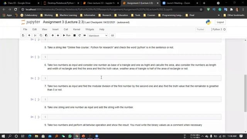
Task: Open the Education bookmark folder
Action: 121,15
